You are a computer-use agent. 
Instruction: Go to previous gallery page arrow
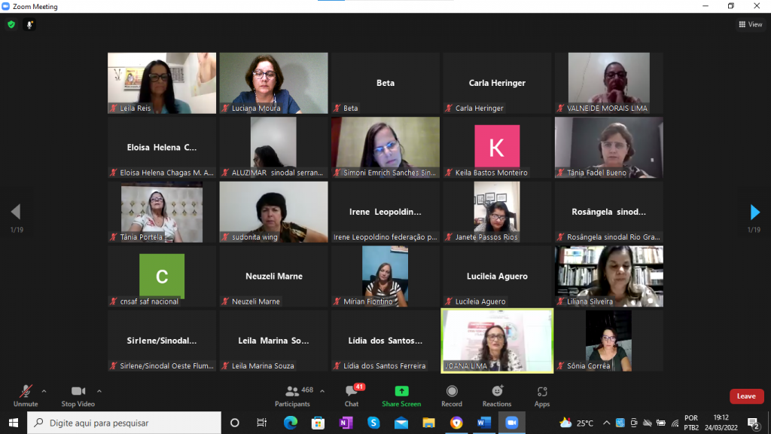pyautogui.click(x=16, y=212)
